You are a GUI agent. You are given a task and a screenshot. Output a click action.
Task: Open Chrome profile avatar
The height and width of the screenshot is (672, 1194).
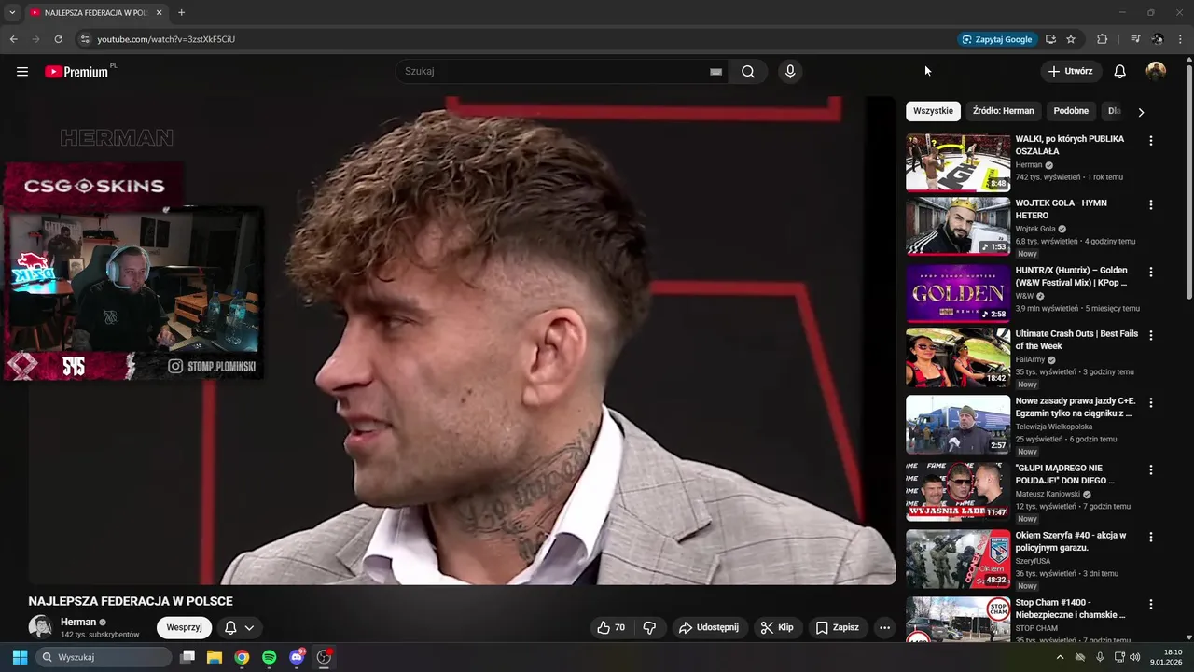click(1158, 39)
